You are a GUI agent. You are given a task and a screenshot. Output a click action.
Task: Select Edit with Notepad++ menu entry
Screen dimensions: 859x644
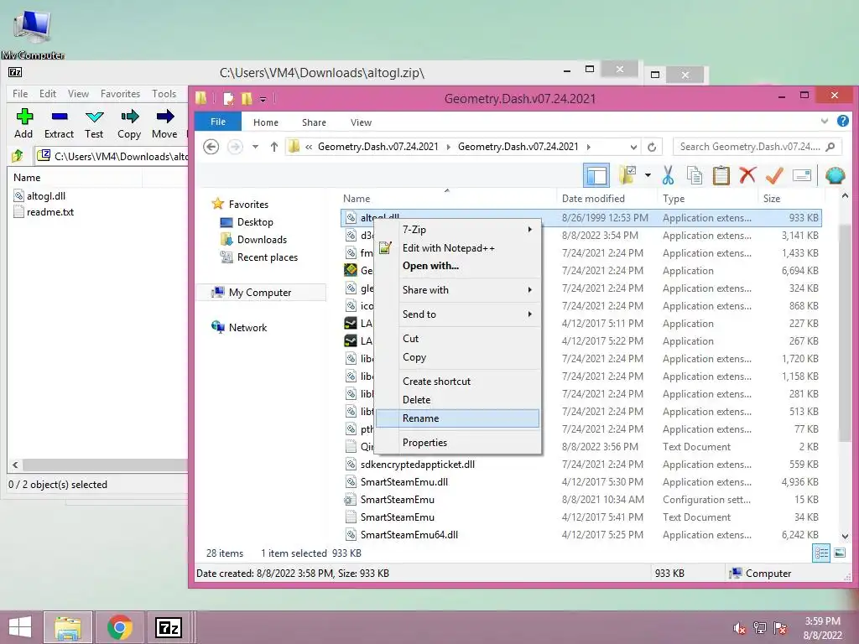459,248
